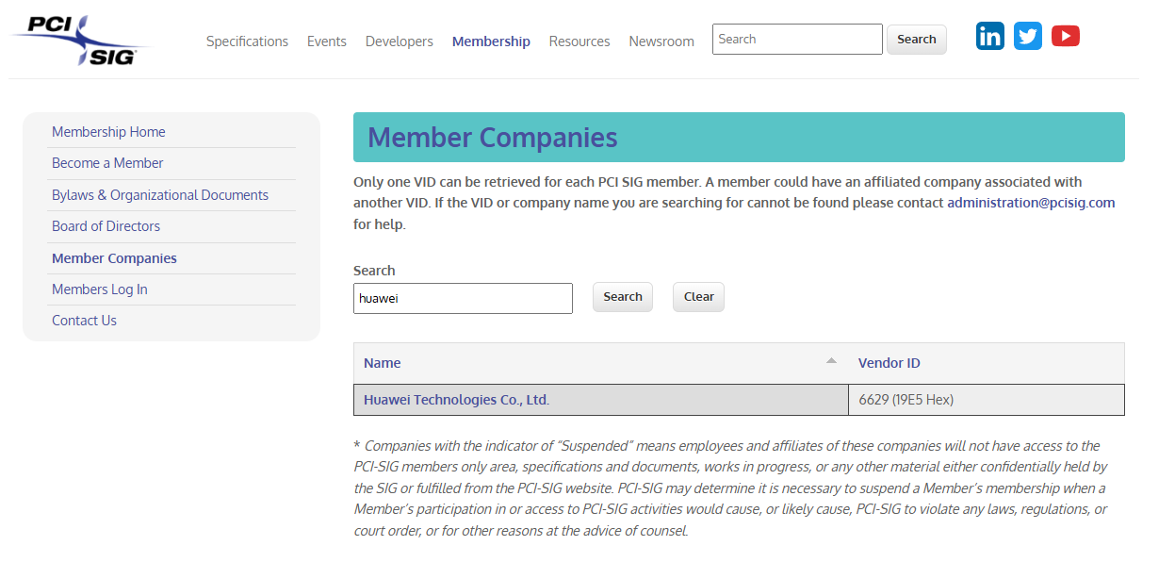The height and width of the screenshot is (562, 1175).
Task: Email administration@pcisig.com link
Action: pos(1031,203)
